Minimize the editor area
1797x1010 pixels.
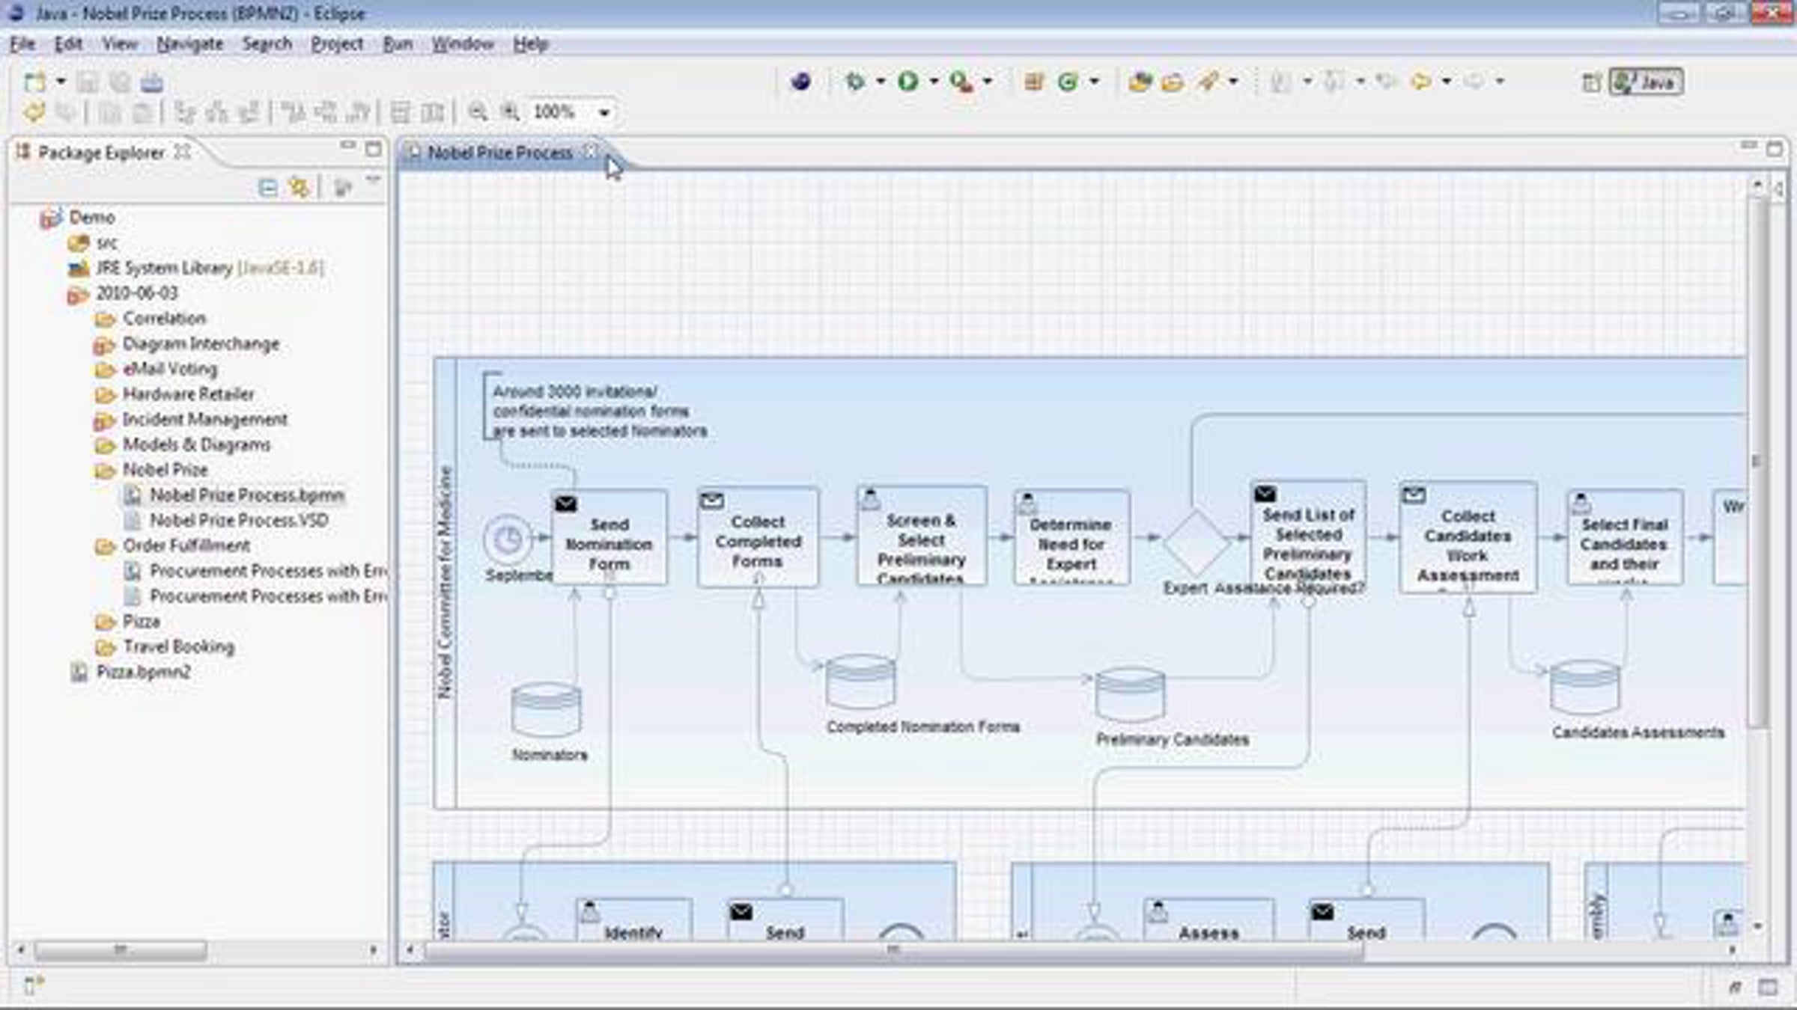(x=1748, y=145)
